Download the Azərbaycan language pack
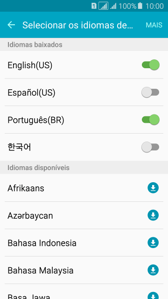Screen dimensions: 168x299 tap(153, 215)
